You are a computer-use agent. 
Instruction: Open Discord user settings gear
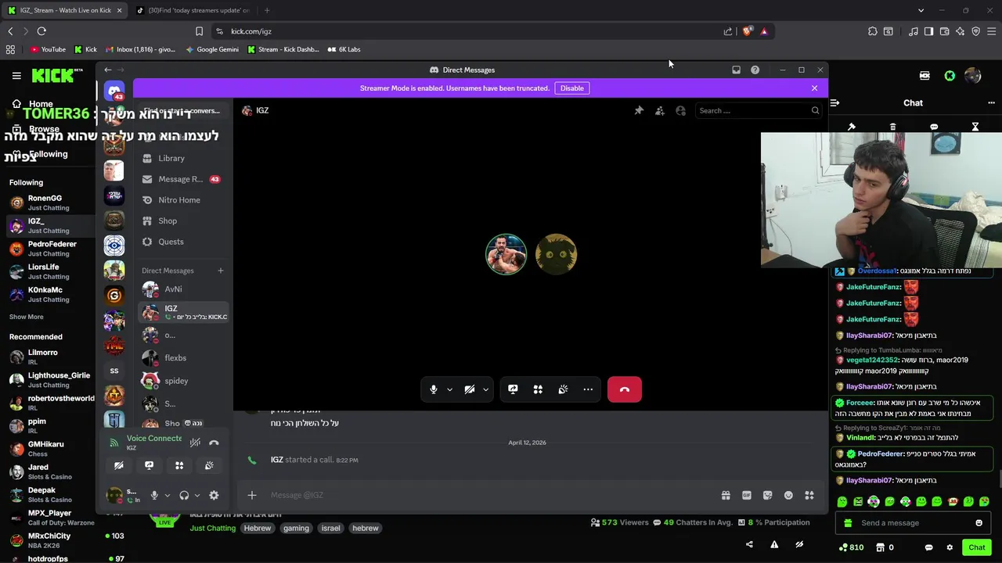(x=214, y=495)
